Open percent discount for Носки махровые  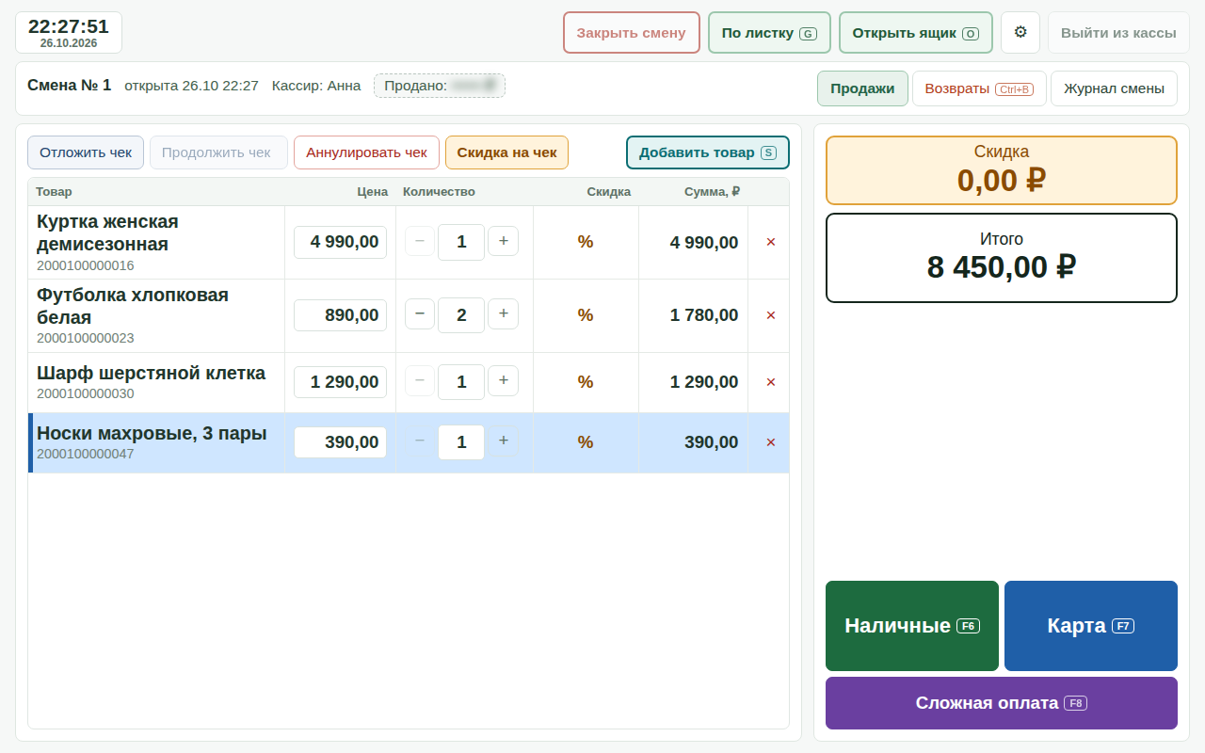(586, 442)
